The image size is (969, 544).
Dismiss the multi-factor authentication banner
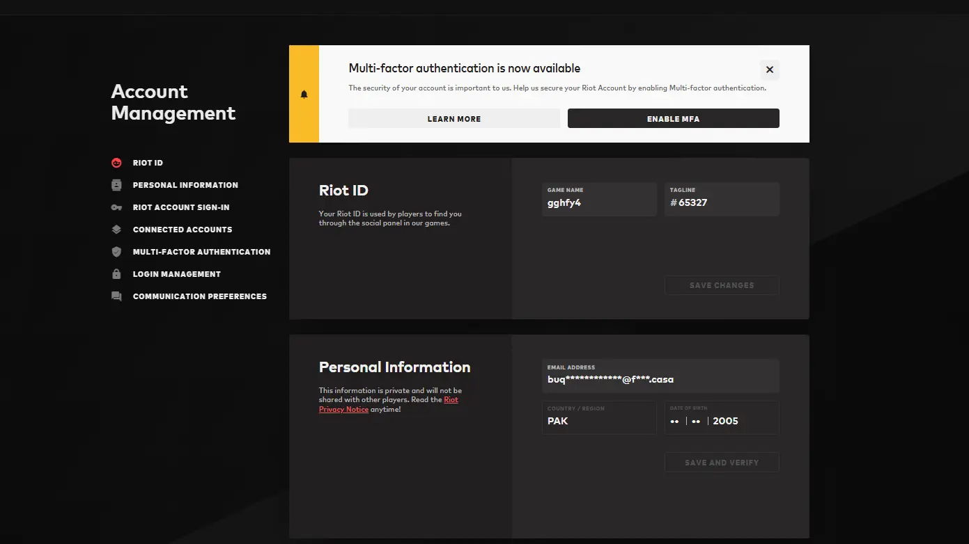(x=769, y=70)
